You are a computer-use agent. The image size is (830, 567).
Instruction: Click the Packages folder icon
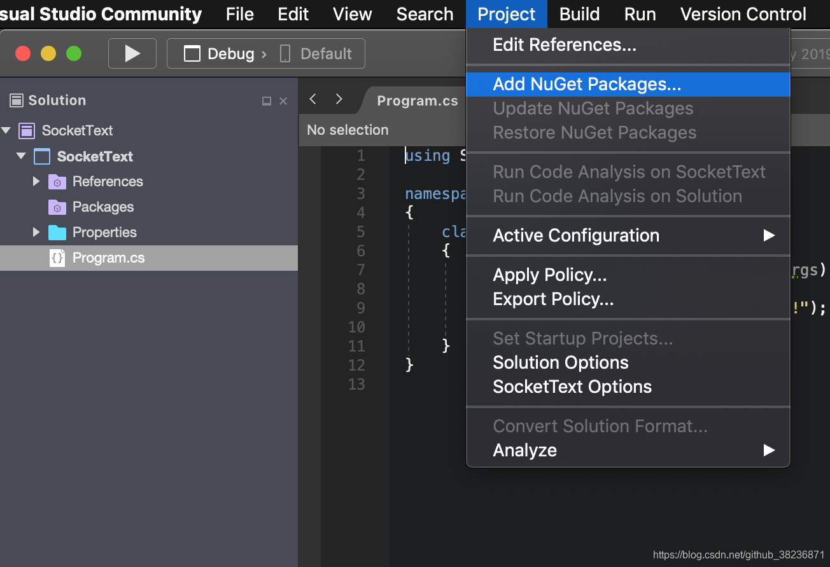pos(57,207)
